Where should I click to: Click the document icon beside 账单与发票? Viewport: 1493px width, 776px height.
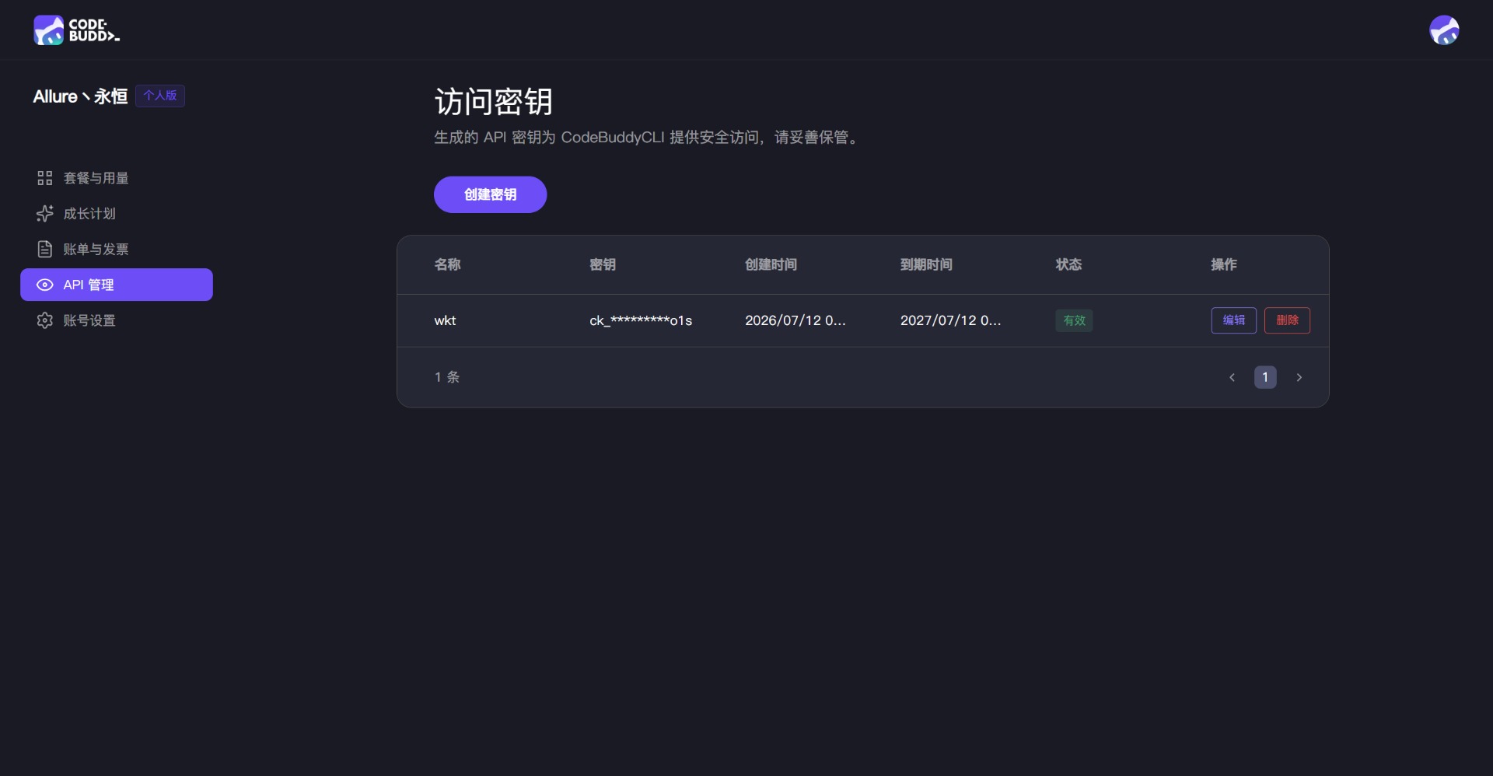point(45,250)
